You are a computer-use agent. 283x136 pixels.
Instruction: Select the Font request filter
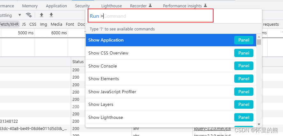(70, 24)
